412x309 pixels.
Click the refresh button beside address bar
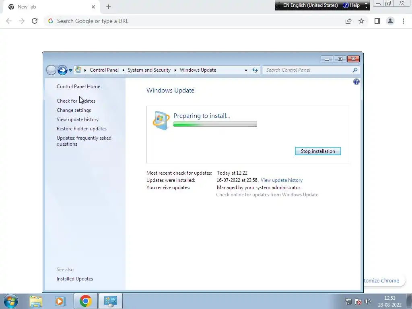pos(255,70)
